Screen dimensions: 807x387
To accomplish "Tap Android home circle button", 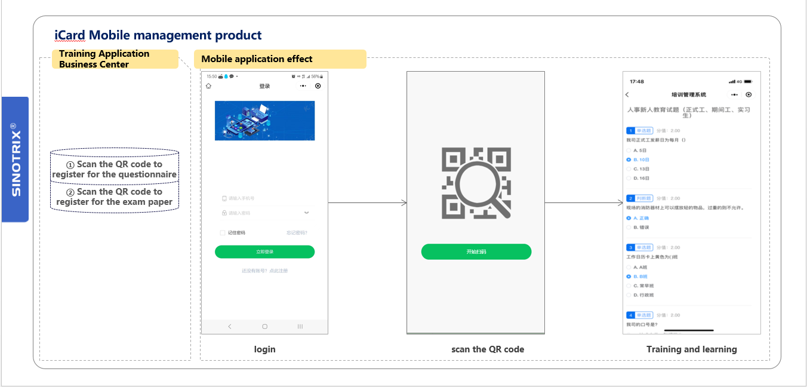I will click(265, 327).
